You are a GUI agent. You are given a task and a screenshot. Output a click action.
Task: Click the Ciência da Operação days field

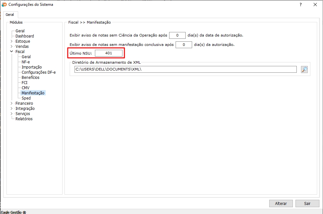[x=177, y=35]
